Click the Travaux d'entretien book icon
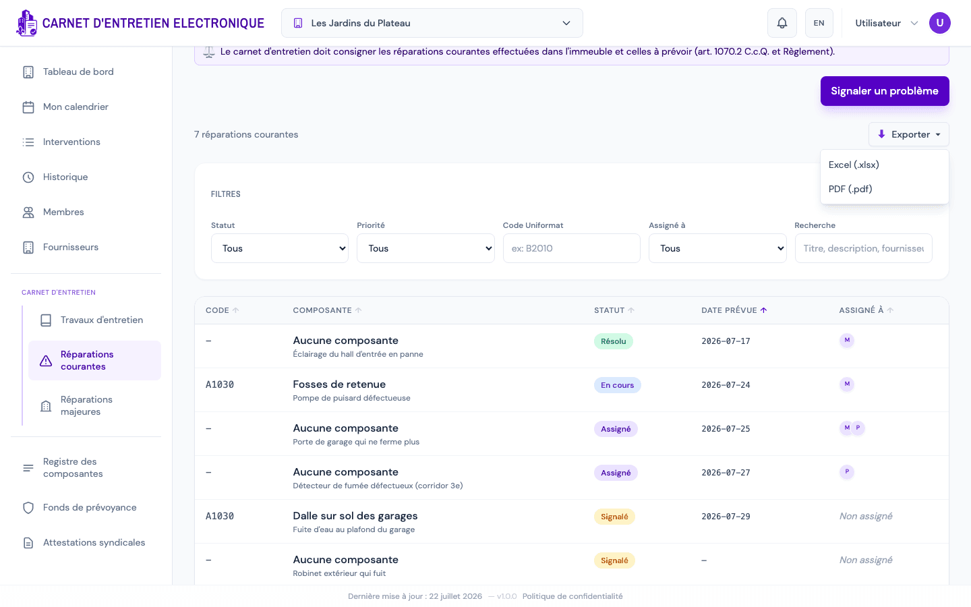This screenshot has height=607, width=971. 46,320
